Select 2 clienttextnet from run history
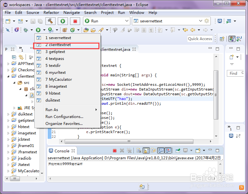248x194 pixels. pyautogui.click(x=68, y=45)
